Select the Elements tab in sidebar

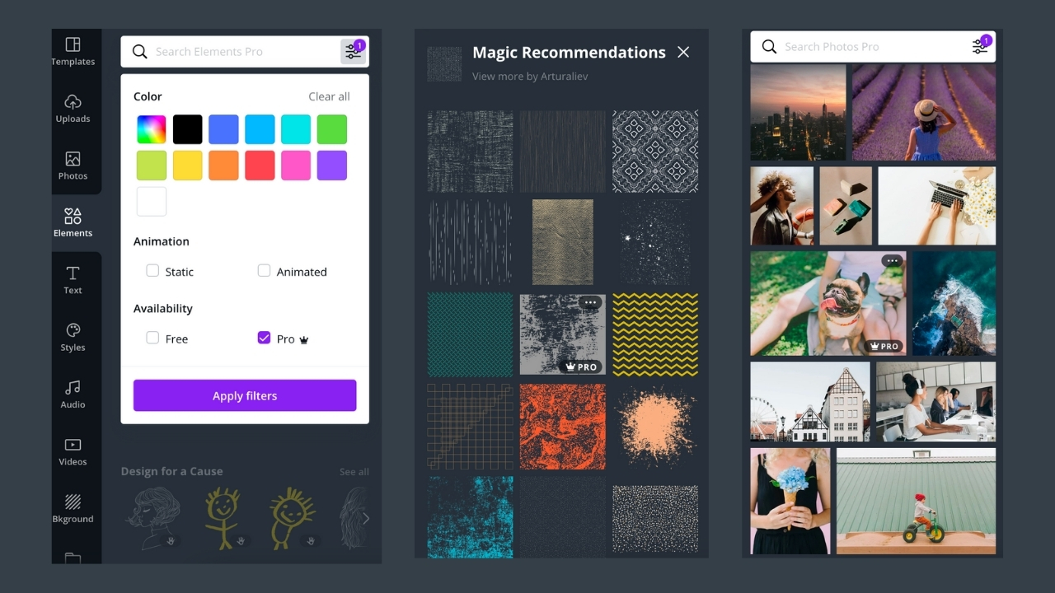click(73, 222)
